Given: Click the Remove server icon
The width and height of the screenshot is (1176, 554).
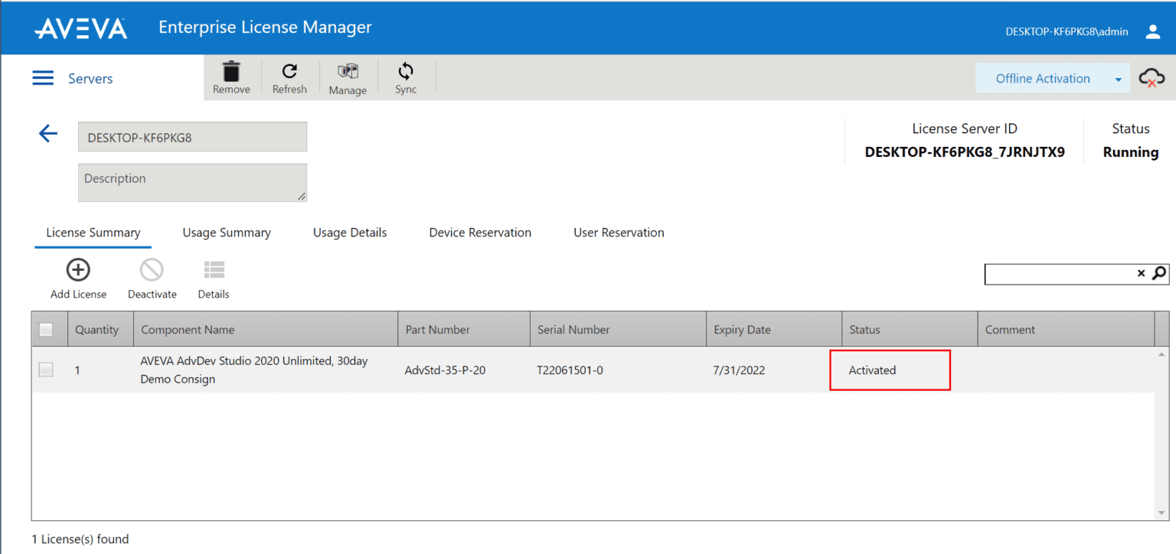Looking at the screenshot, I should 231,76.
